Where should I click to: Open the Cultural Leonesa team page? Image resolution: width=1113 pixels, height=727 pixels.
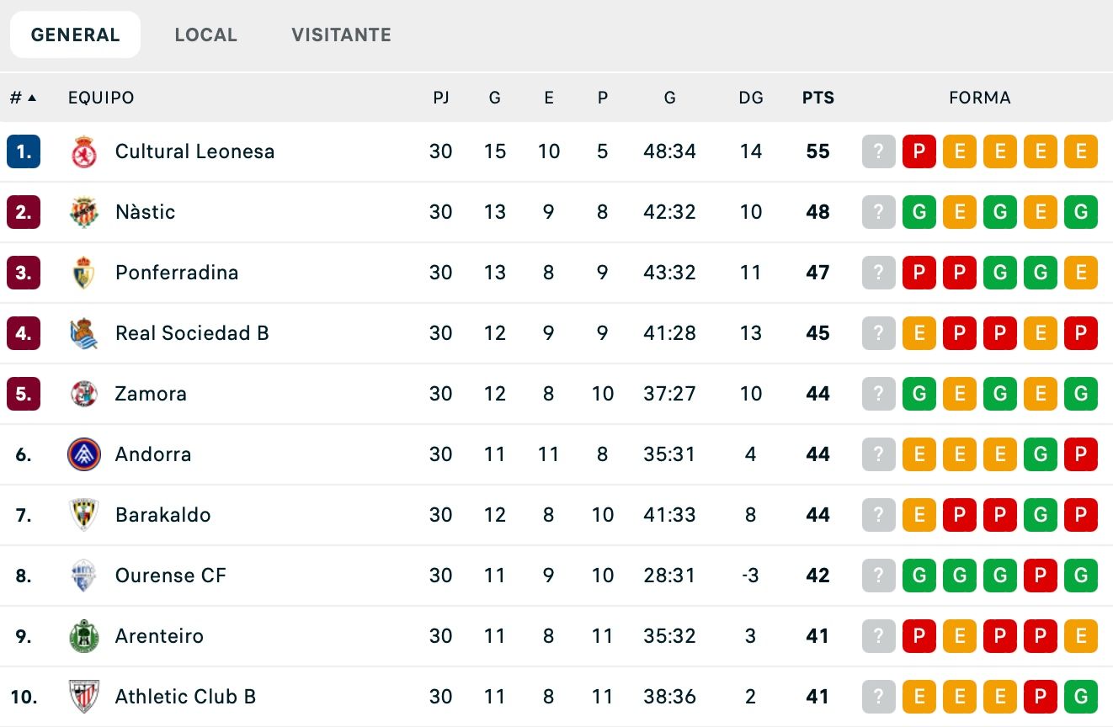pyautogui.click(x=194, y=151)
